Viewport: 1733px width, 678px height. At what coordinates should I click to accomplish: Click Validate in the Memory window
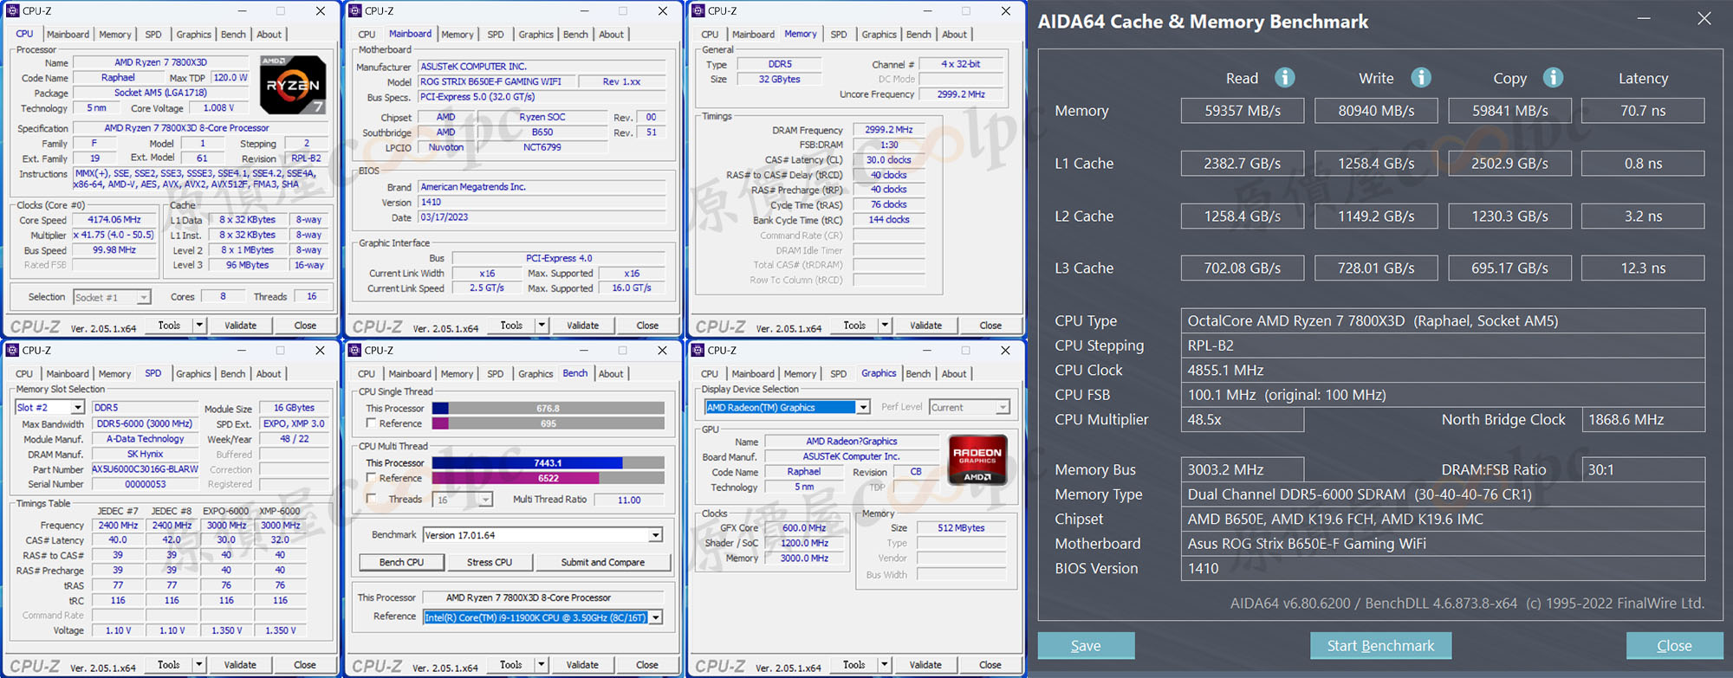tap(925, 326)
